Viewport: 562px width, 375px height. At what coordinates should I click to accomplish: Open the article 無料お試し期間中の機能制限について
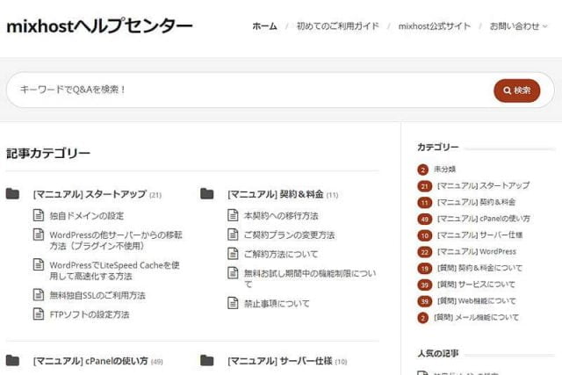[x=310, y=279]
